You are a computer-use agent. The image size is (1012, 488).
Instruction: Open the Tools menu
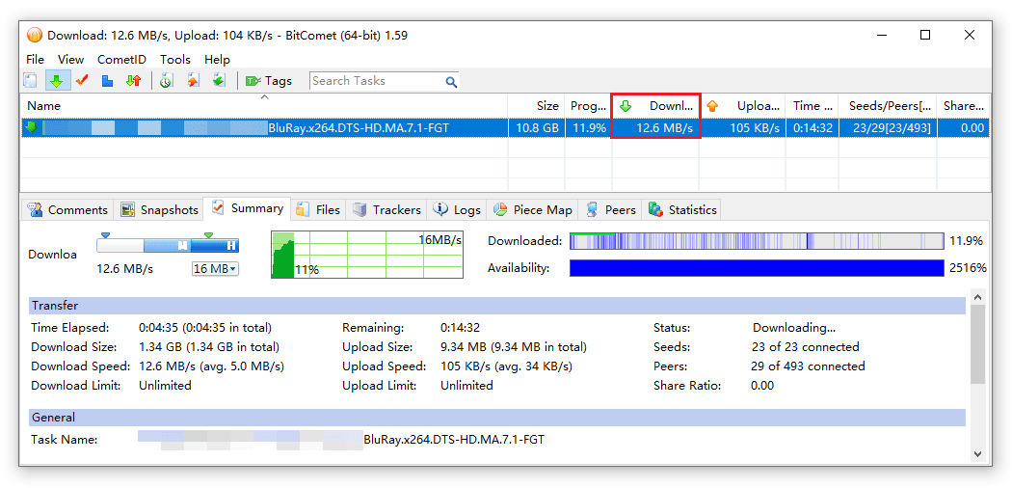click(x=174, y=59)
